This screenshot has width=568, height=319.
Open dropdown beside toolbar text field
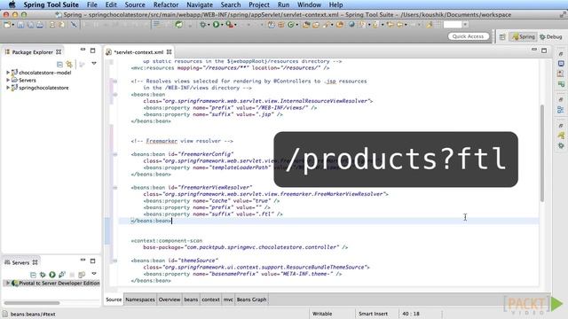(465, 25)
